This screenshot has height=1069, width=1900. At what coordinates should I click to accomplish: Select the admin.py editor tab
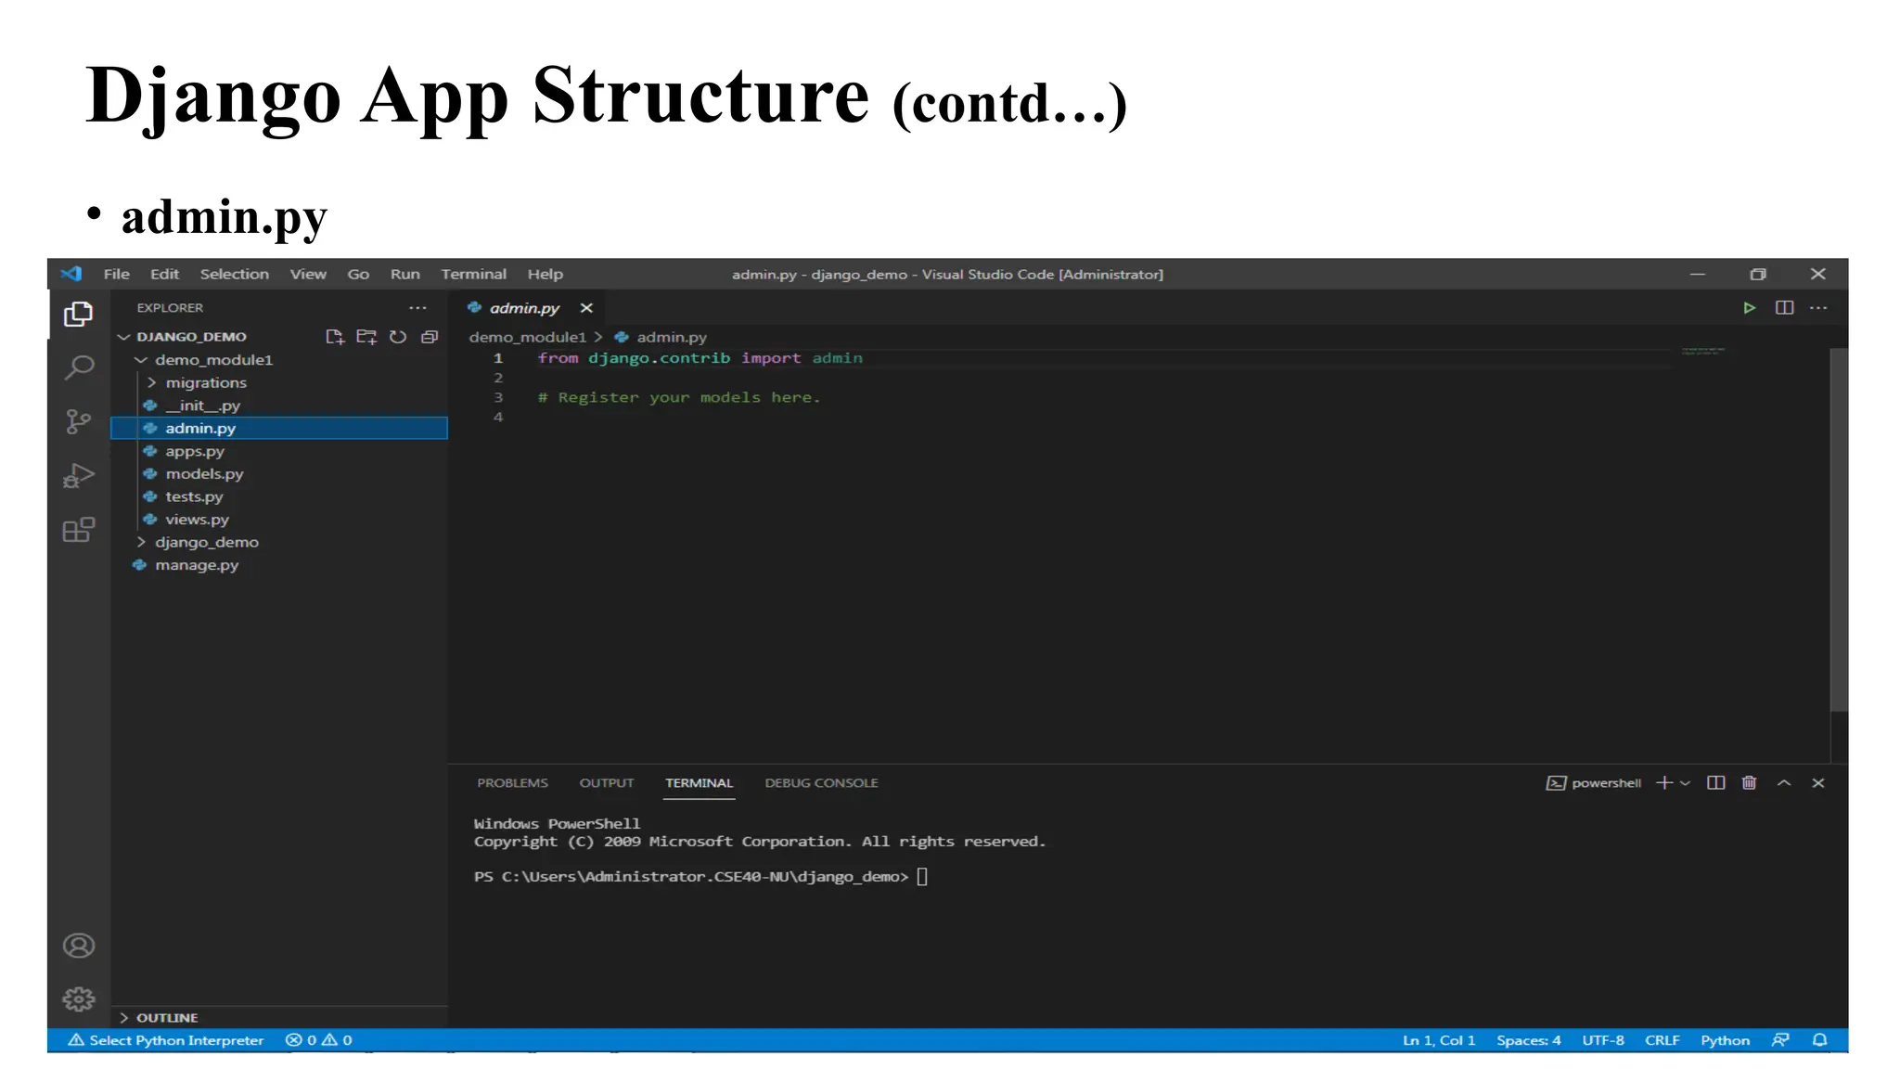[525, 308]
